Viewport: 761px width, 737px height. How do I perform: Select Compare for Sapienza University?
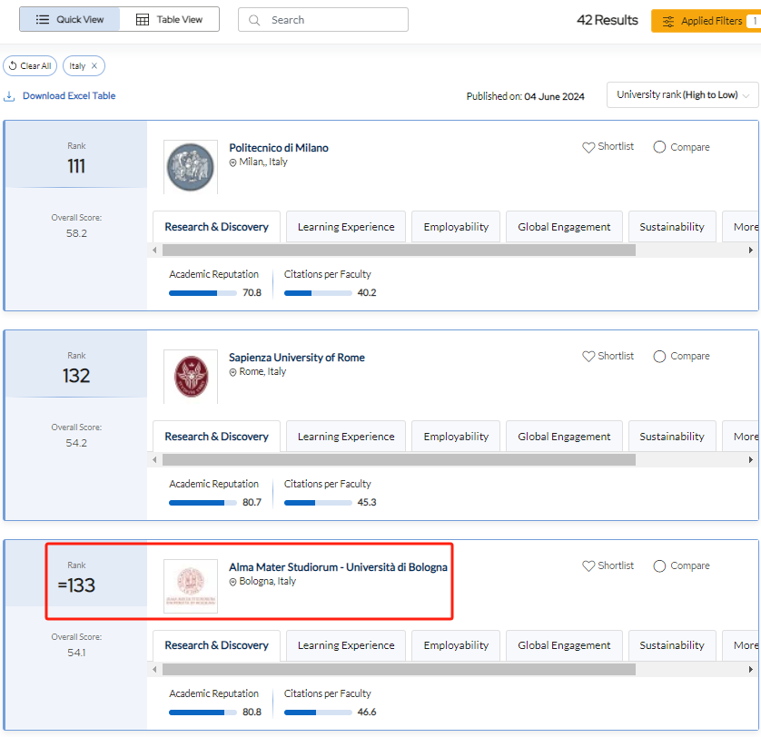(x=659, y=357)
